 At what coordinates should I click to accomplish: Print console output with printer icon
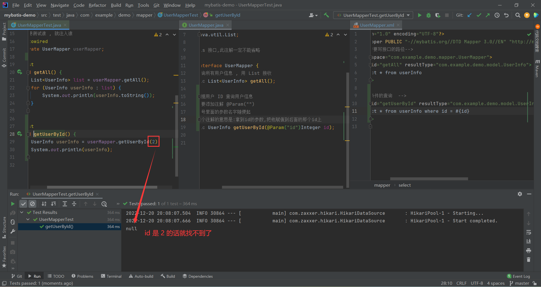(x=529, y=250)
